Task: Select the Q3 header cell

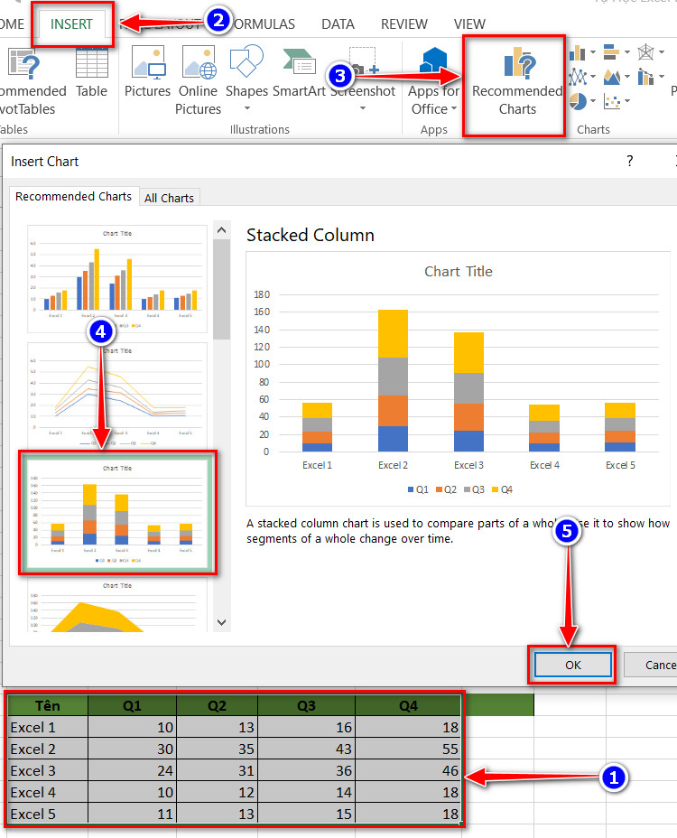Action: (x=306, y=705)
